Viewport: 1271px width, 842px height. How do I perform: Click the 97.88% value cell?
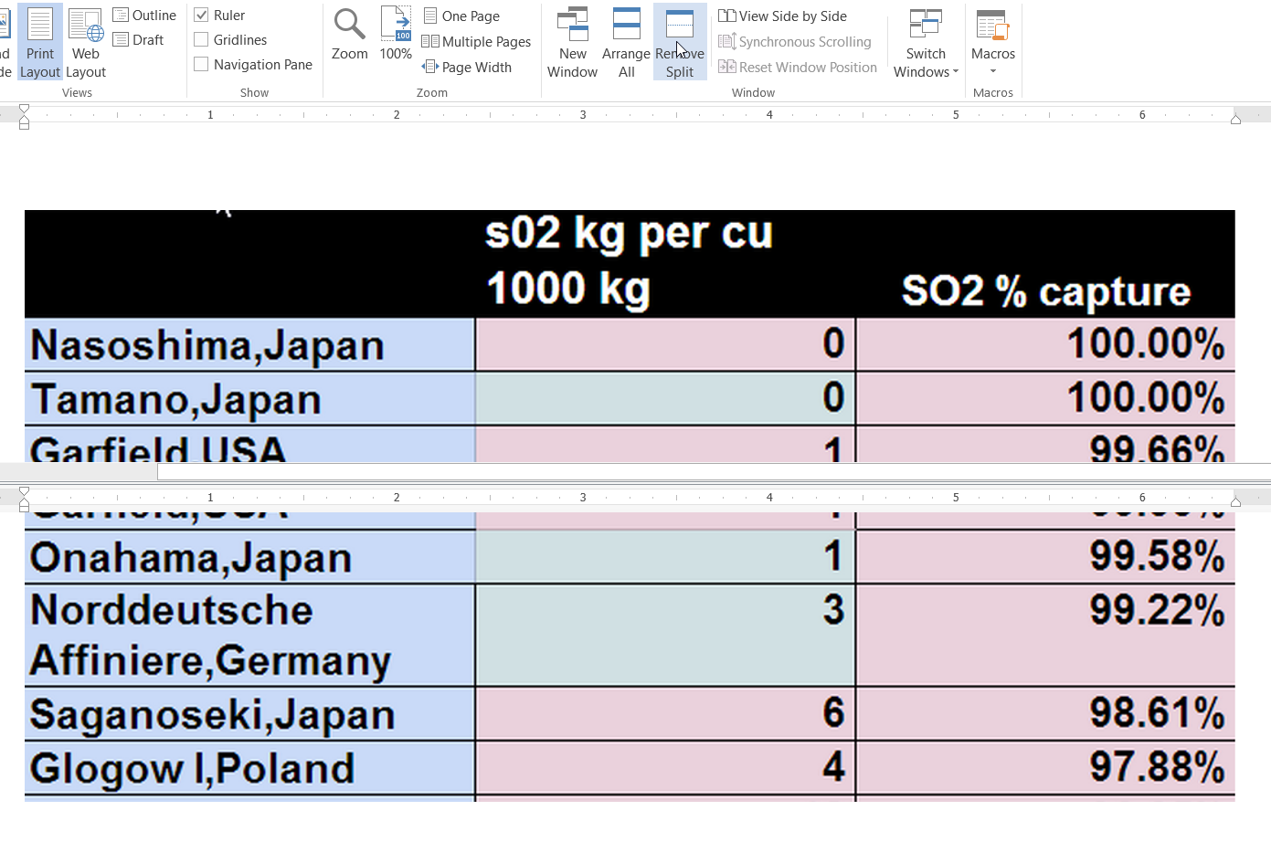(x=1045, y=768)
